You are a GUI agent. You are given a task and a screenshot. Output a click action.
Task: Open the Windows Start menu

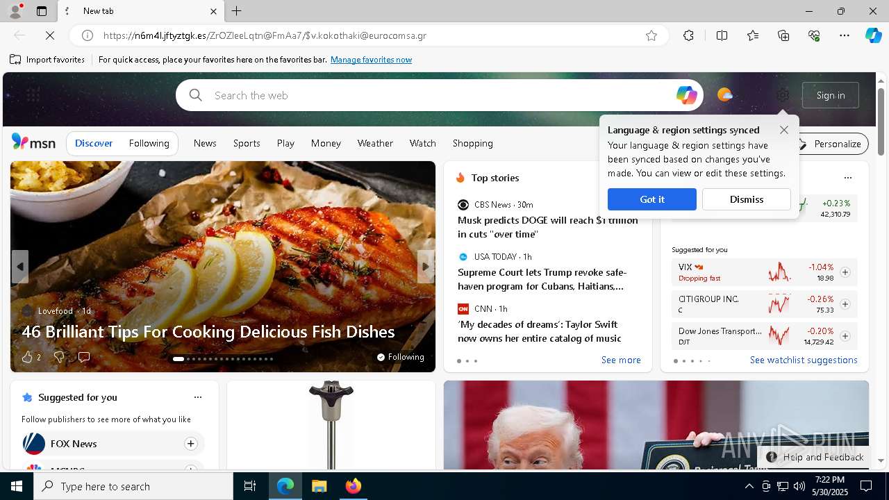coord(17,486)
